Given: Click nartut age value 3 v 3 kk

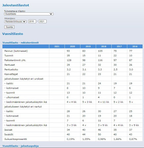Looking at the screenshot, I should point(72,125).
